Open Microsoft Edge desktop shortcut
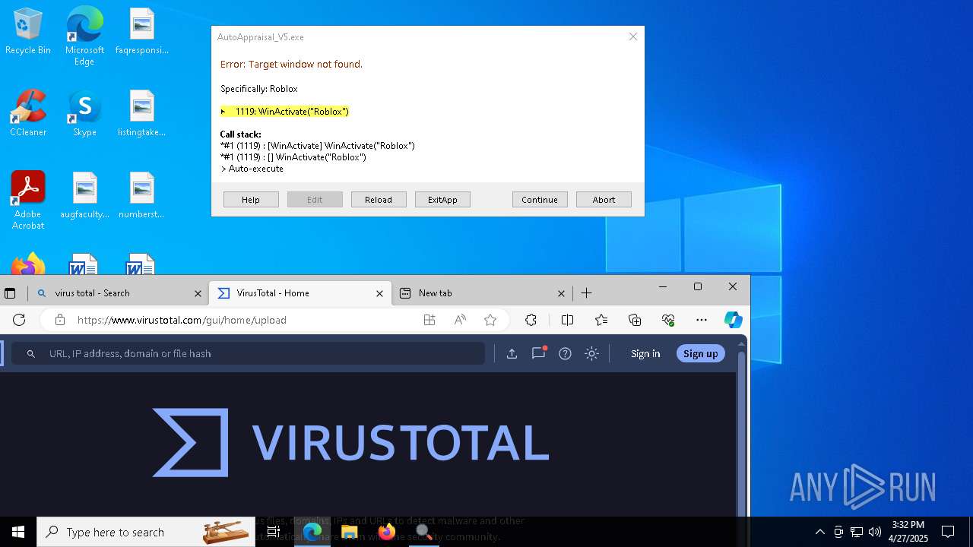 coord(84,36)
